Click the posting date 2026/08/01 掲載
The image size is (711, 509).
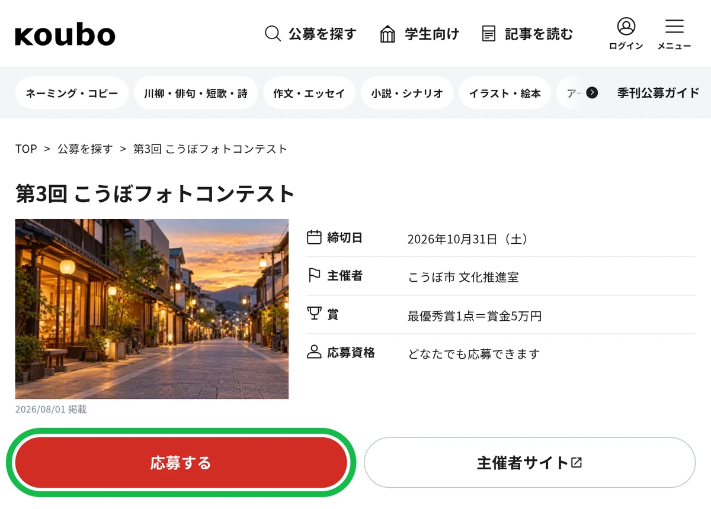51,409
